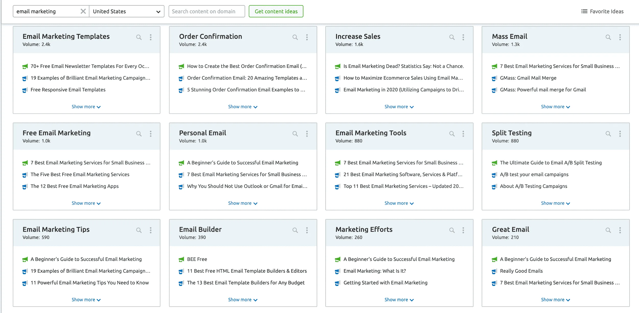Open '70+ Free Email Newsletter Templates' headline
The width and height of the screenshot is (639, 313).
[x=90, y=66]
